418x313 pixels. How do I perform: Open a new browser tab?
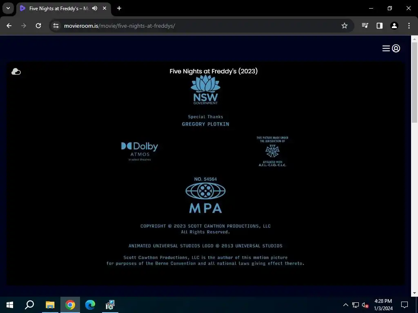pos(119,8)
